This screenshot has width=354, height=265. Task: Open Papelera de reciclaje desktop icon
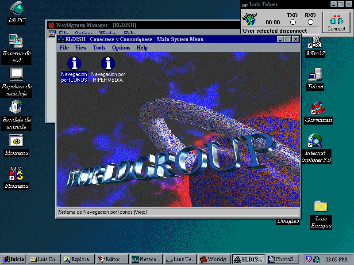pyautogui.click(x=16, y=82)
